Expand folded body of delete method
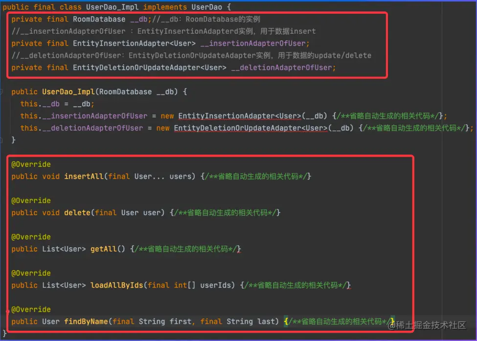This screenshot has height=341, width=477. [x=225, y=213]
